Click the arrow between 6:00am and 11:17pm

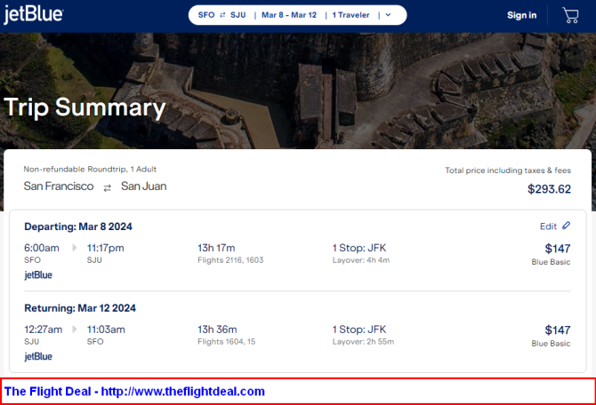click(x=74, y=248)
